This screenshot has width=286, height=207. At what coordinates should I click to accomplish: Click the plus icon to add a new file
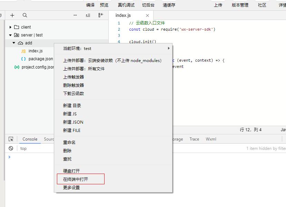tap(12, 15)
